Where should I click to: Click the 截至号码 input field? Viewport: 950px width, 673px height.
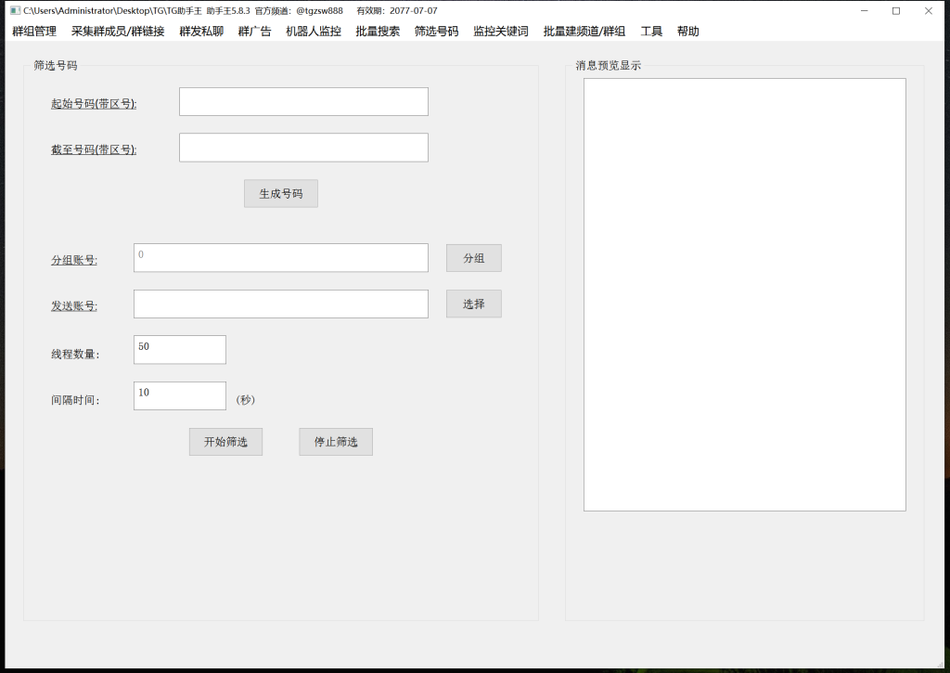(303, 148)
